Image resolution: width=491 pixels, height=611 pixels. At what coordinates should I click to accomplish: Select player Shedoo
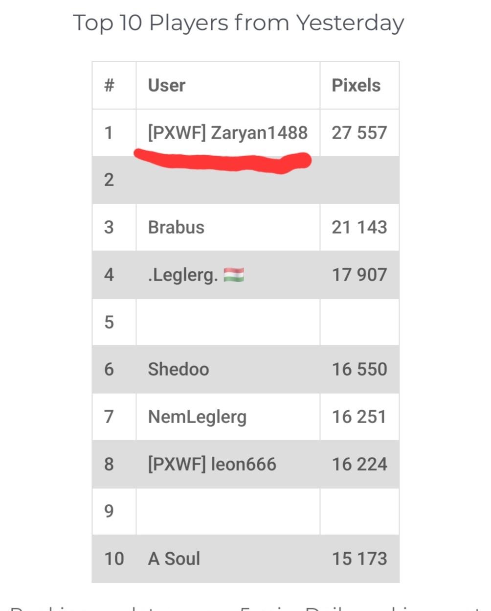click(x=178, y=370)
